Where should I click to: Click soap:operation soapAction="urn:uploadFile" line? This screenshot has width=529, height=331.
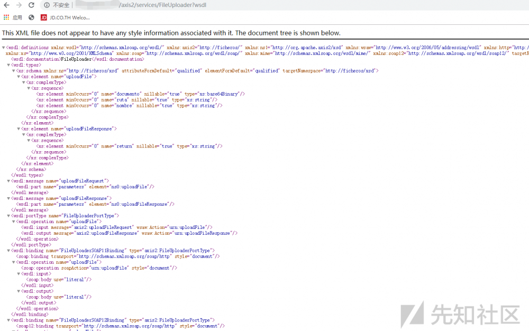pyautogui.click(x=99, y=268)
